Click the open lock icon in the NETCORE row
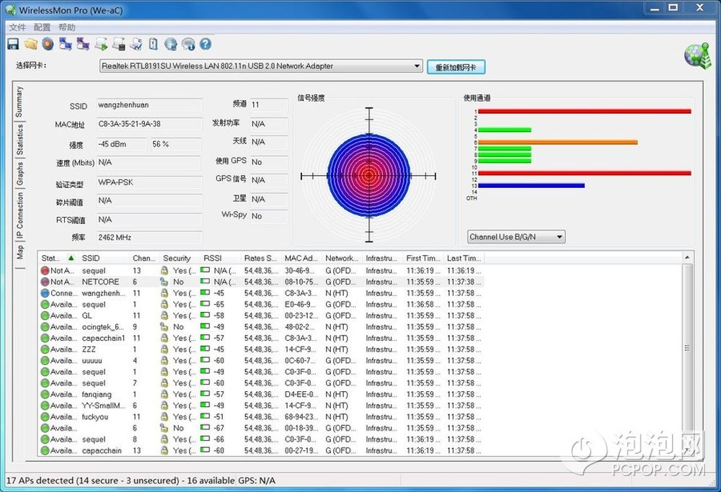 tap(164, 282)
